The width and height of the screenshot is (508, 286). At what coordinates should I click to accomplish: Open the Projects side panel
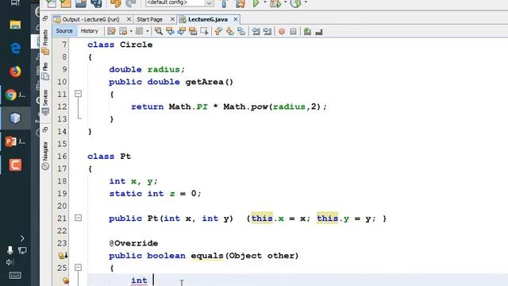[x=45, y=42]
